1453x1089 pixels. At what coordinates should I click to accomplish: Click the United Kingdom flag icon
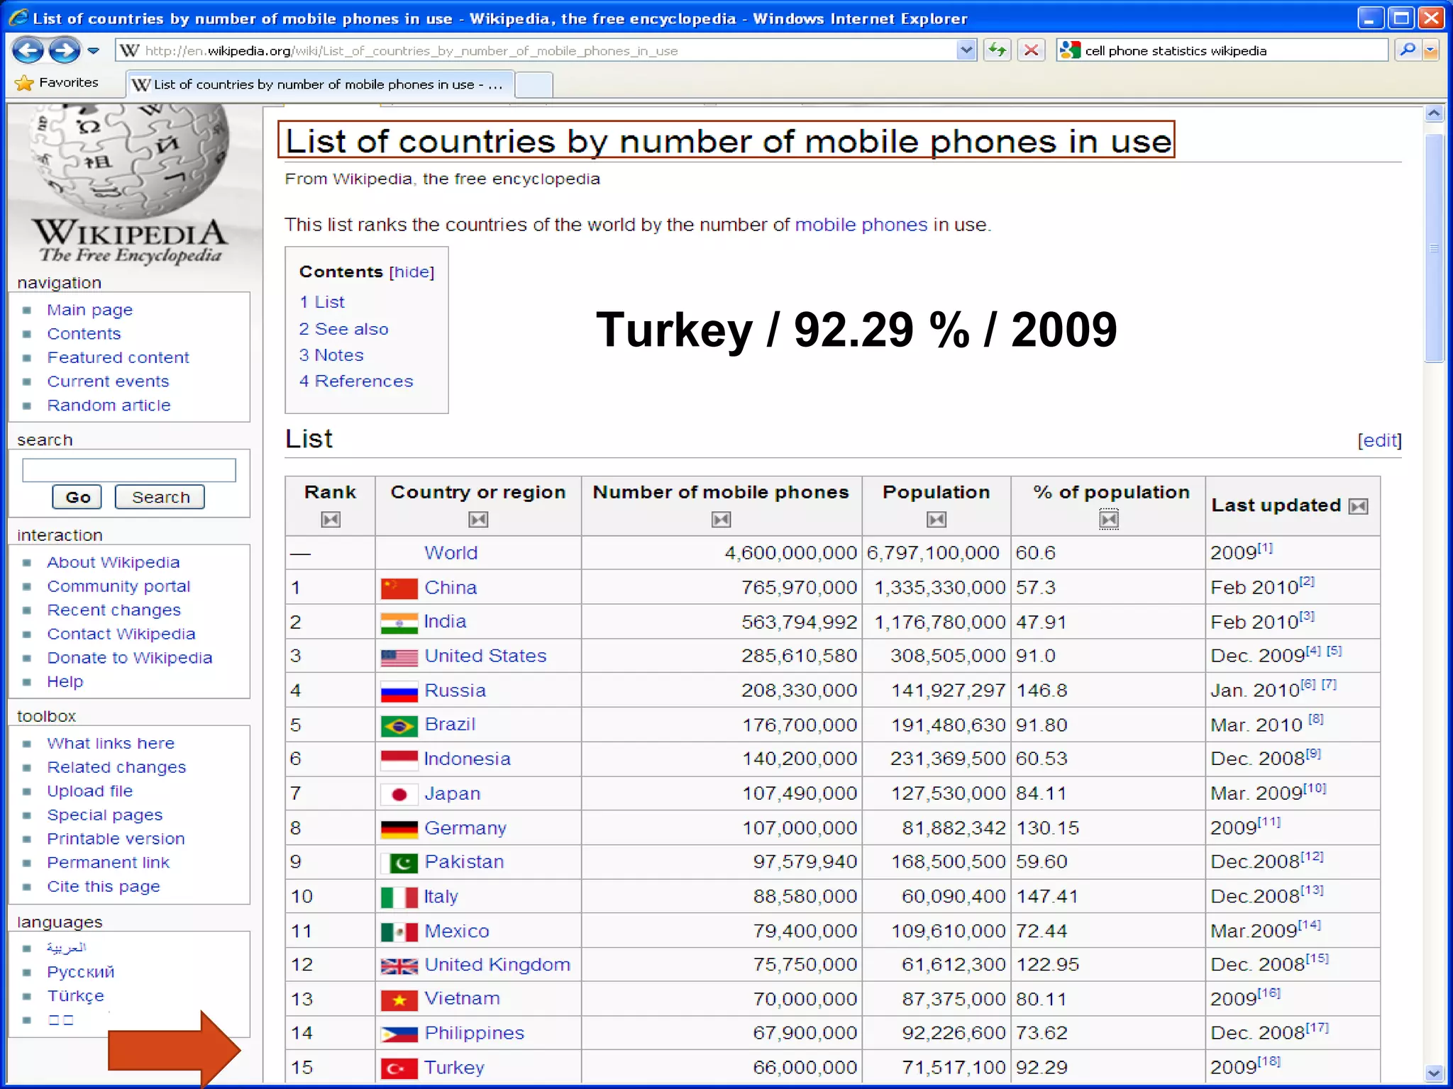point(399,966)
